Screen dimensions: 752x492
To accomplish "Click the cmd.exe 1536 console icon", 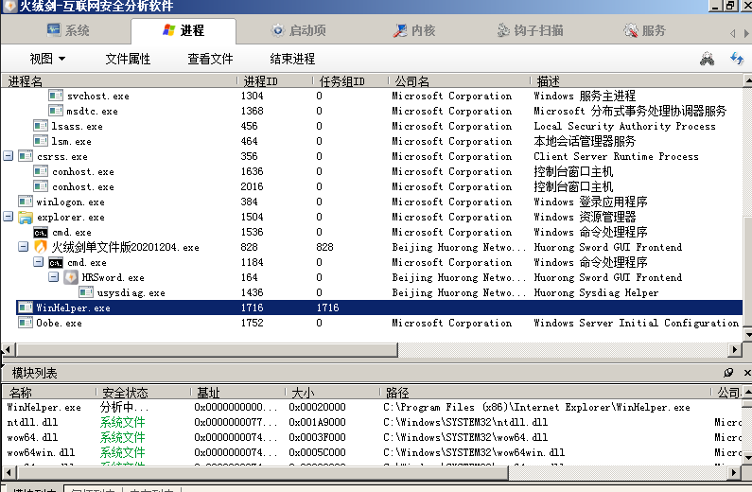I will (x=41, y=233).
